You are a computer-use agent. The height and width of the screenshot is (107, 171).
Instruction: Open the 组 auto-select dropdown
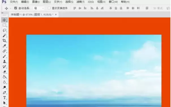(39, 8)
